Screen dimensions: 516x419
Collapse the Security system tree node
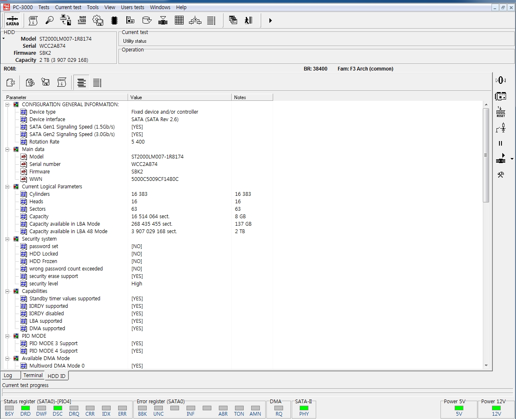point(7,239)
